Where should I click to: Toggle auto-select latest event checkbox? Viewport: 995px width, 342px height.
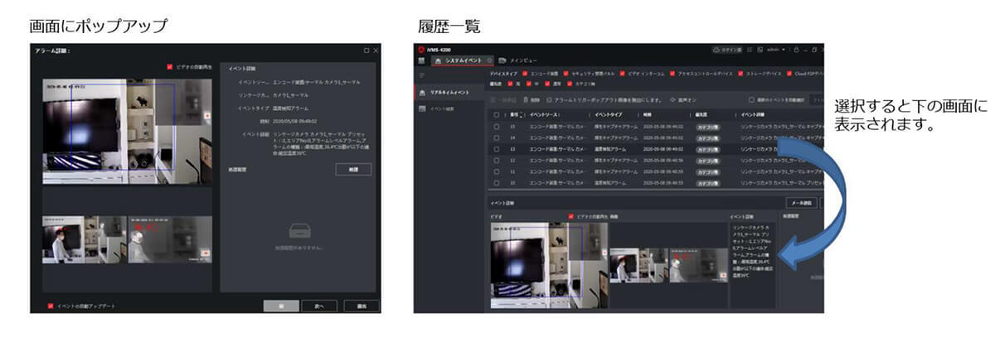click(x=751, y=99)
